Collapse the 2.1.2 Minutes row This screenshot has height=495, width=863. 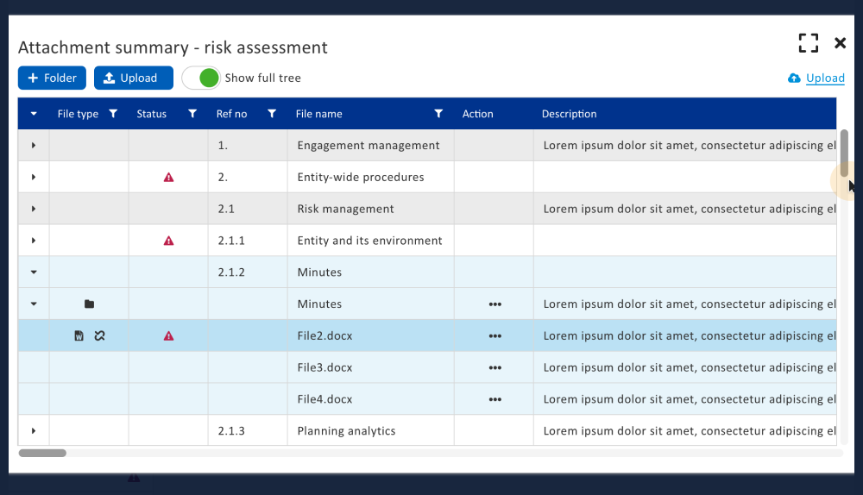coord(34,273)
